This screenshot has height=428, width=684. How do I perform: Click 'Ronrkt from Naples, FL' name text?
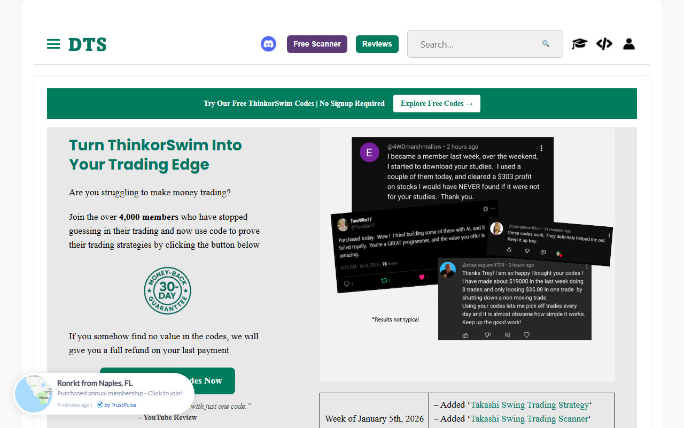[x=95, y=383]
